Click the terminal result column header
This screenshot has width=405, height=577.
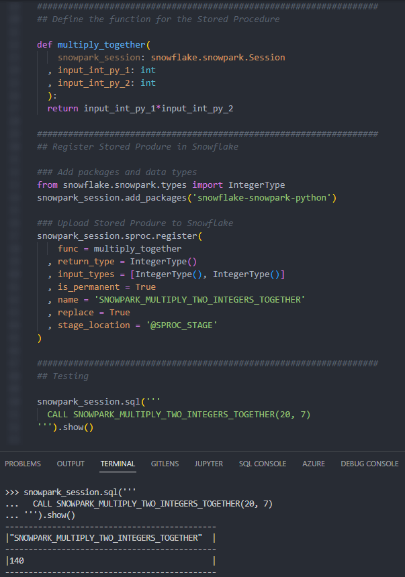tap(105, 537)
